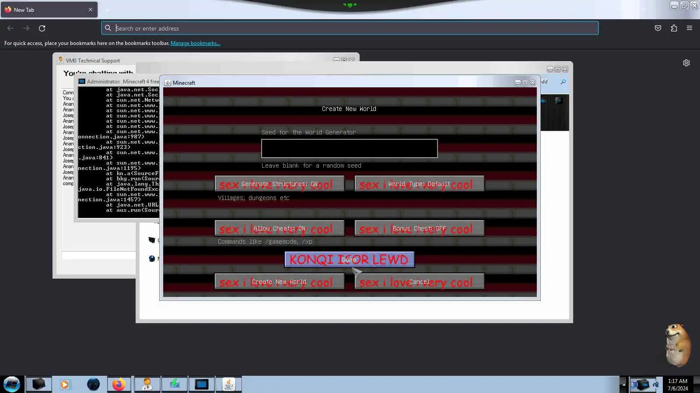The height and width of the screenshot is (393, 700).
Task: Switch to Java Minecraft taskbar icon
Action: [x=229, y=384]
